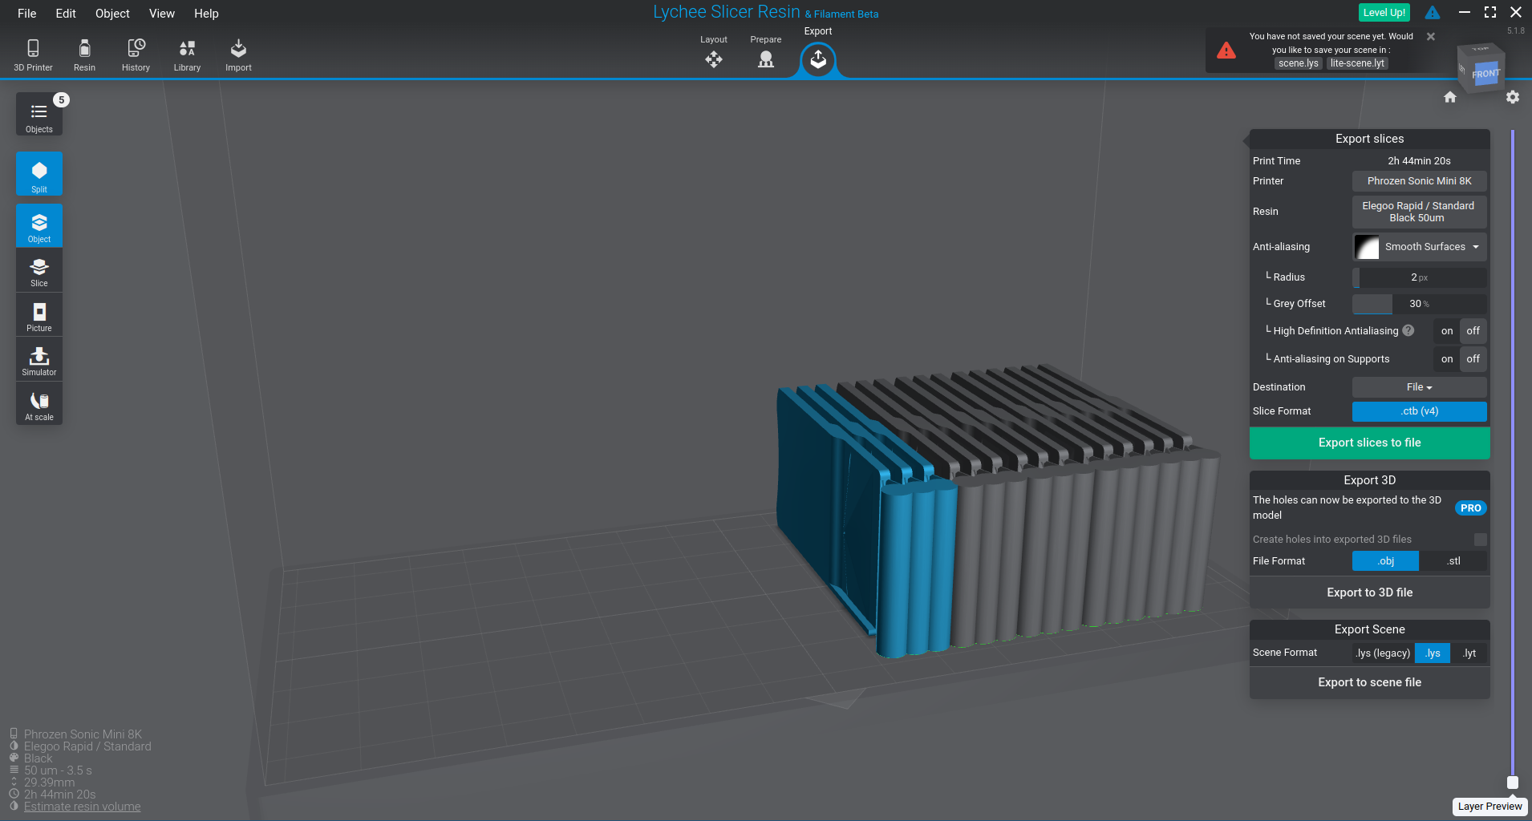Click the Layer Preview label
Screen dimensions: 1532x821
tap(1490, 807)
